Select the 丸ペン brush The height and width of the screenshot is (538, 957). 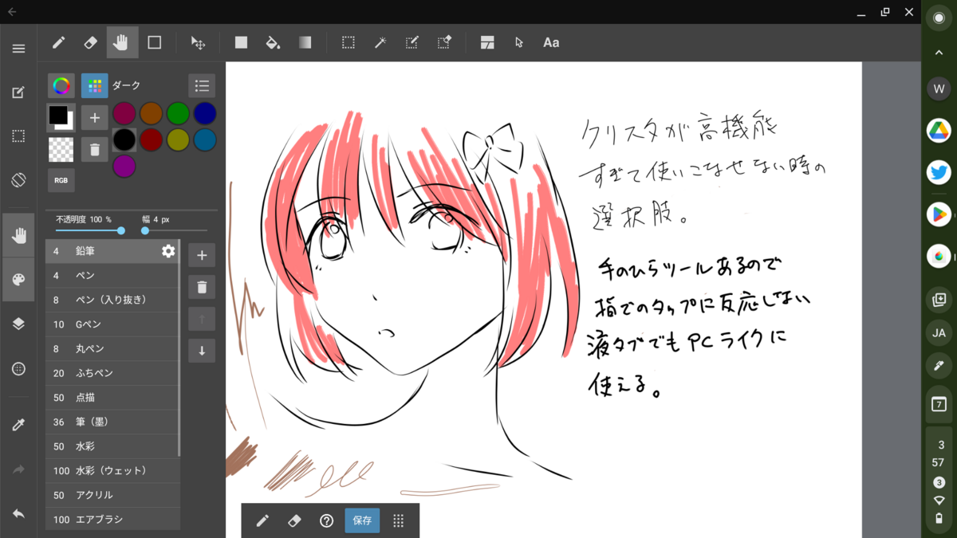(112, 348)
